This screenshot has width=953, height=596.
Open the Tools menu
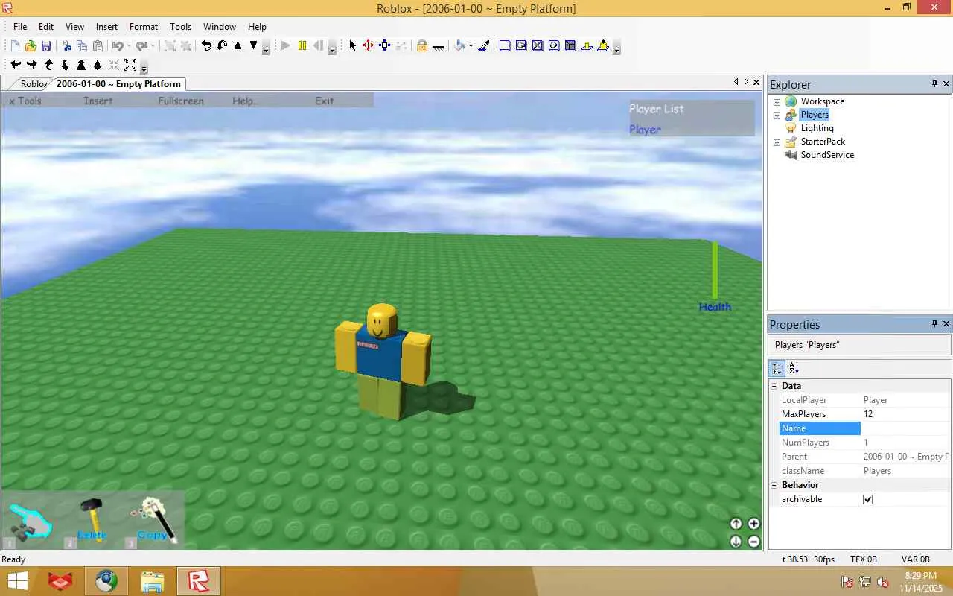pyautogui.click(x=180, y=27)
